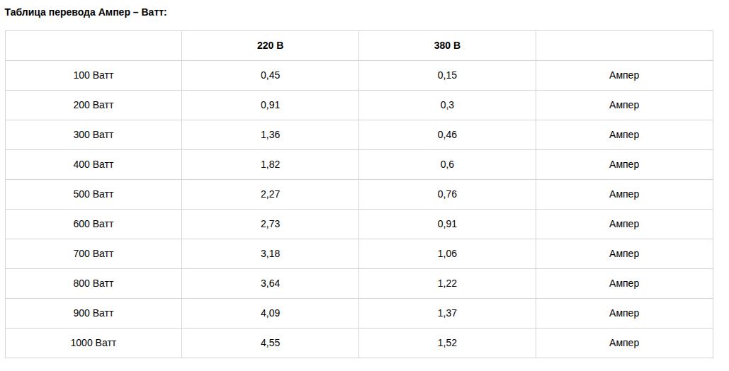Click the '700 Ватт' row label
Viewport: 729px width, 371px height.
pos(94,253)
